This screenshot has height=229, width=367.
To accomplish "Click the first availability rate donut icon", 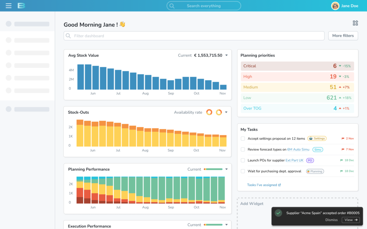I will tap(209, 112).
